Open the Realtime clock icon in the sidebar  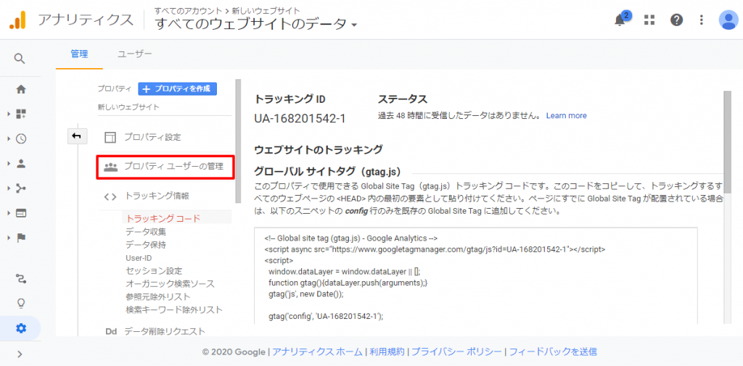(21, 138)
